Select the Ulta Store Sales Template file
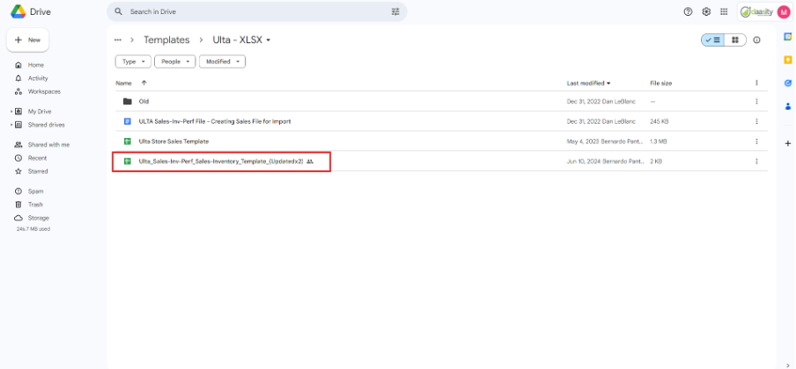The width and height of the screenshot is (796, 369). (173, 141)
